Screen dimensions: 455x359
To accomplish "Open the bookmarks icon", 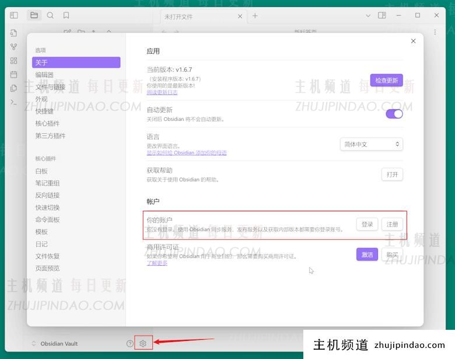I will coord(66,15).
